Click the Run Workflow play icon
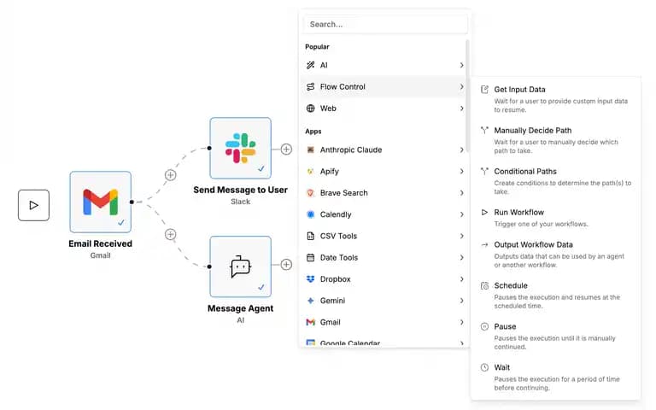The width and height of the screenshot is (656, 410). tap(484, 212)
